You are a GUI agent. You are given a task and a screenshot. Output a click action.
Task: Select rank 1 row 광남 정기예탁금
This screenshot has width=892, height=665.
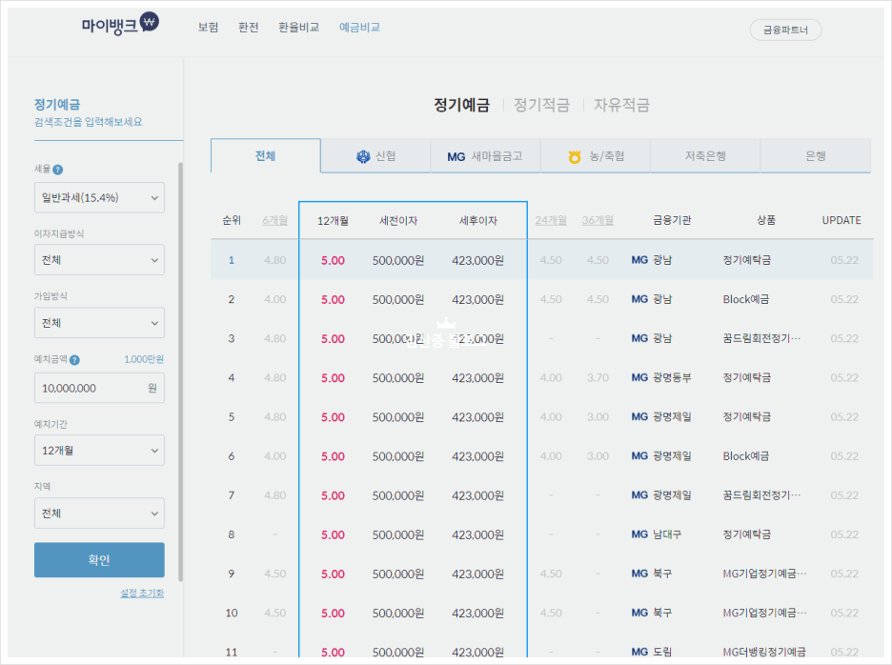(541, 260)
